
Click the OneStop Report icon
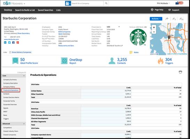[64, 61]
